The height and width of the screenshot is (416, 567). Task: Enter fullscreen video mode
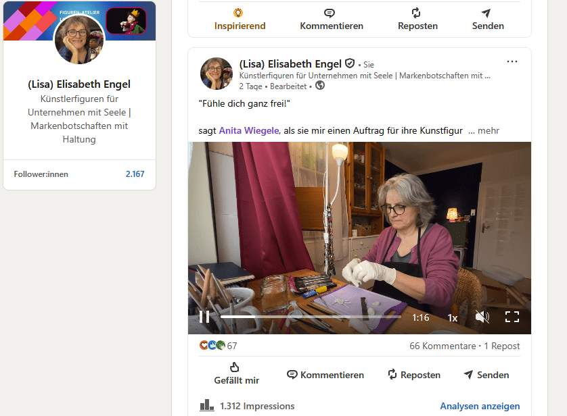pyautogui.click(x=512, y=317)
